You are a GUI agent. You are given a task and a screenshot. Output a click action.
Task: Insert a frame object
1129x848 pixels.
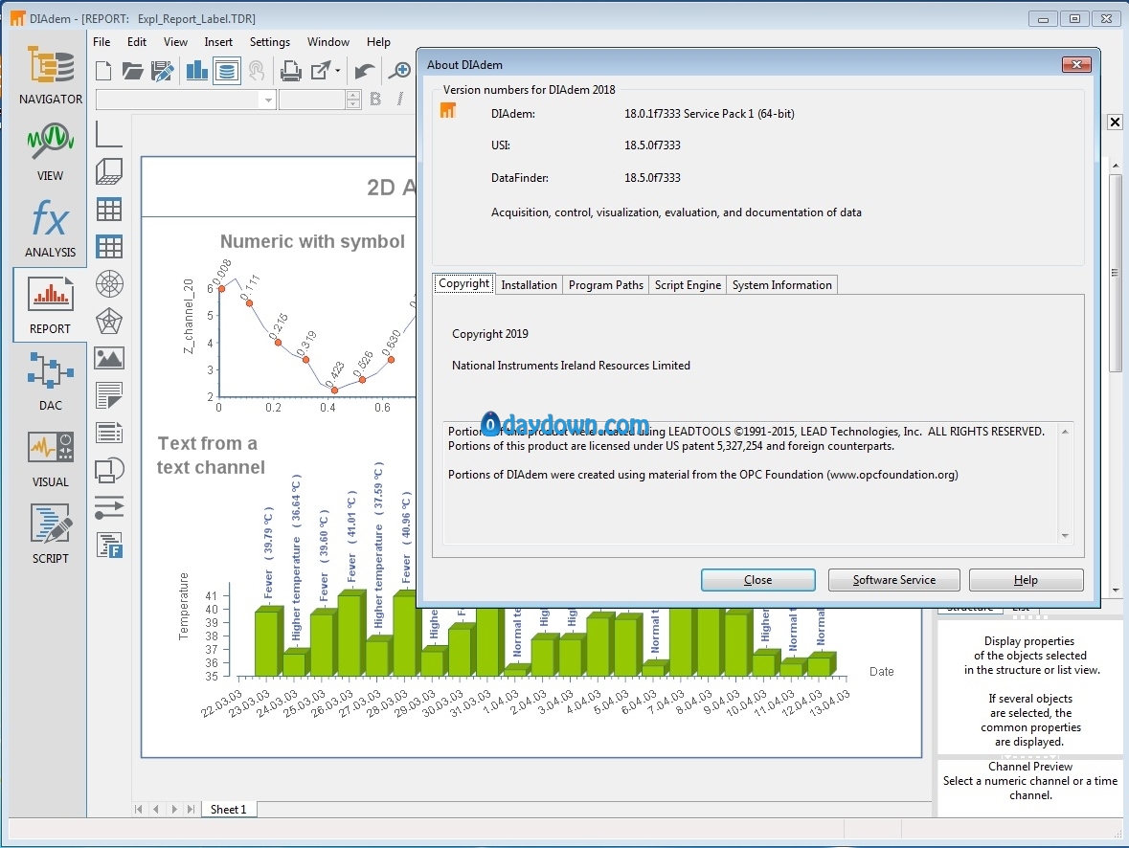coord(109,470)
